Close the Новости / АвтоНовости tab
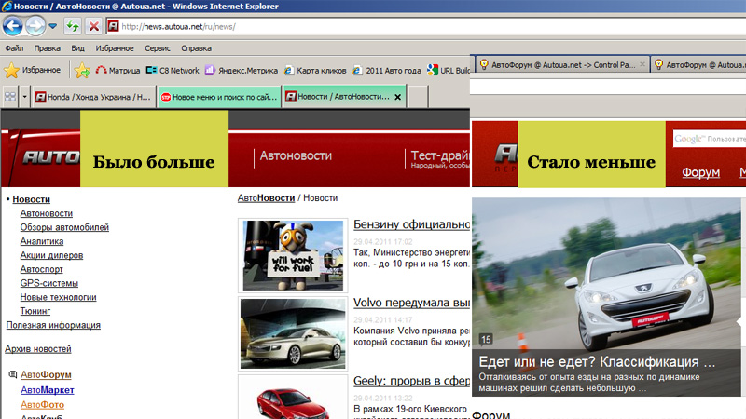This screenshot has height=419, width=746. pos(398,97)
